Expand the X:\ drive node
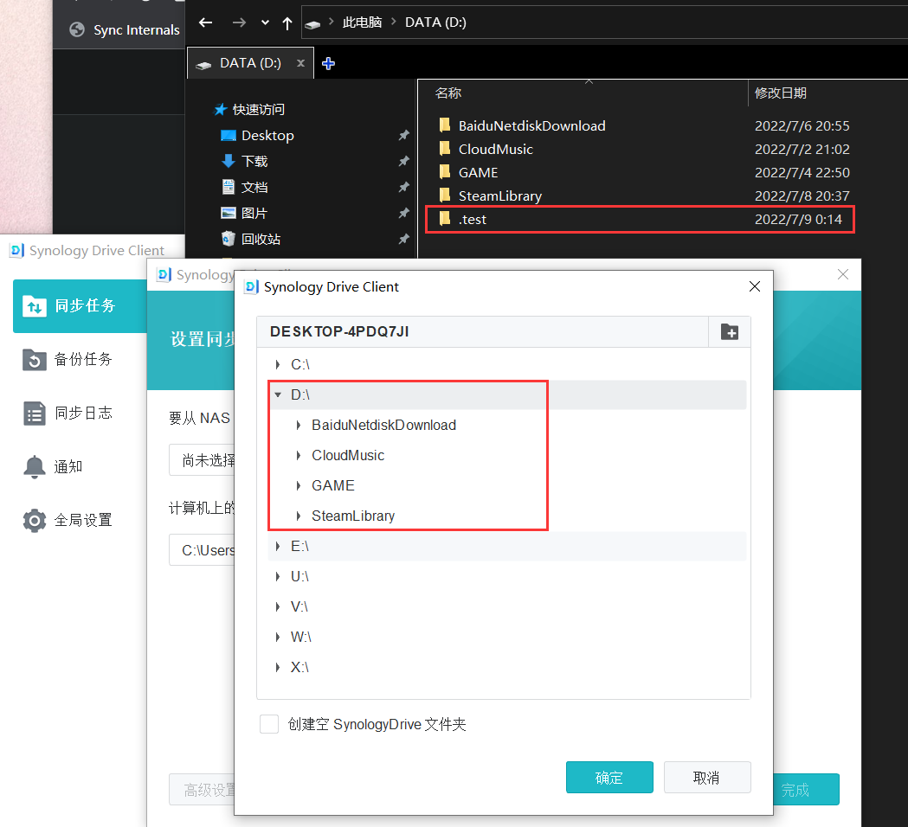Viewport: 908px width, 827px height. pos(278,667)
